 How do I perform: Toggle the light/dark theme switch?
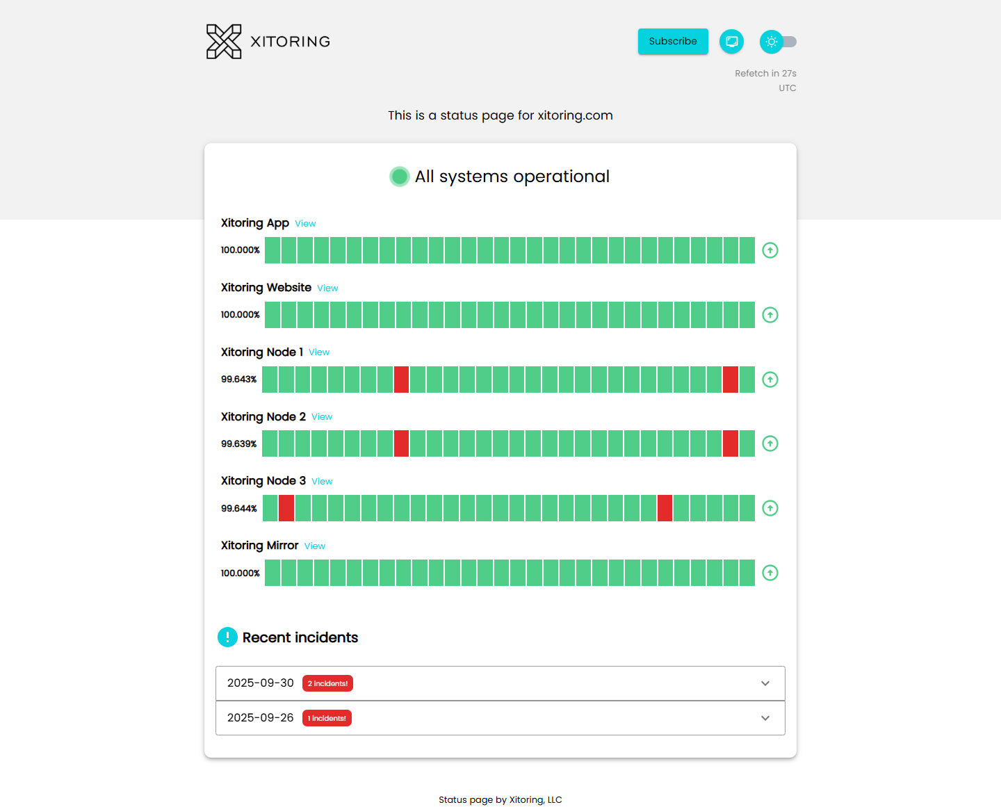click(x=779, y=42)
